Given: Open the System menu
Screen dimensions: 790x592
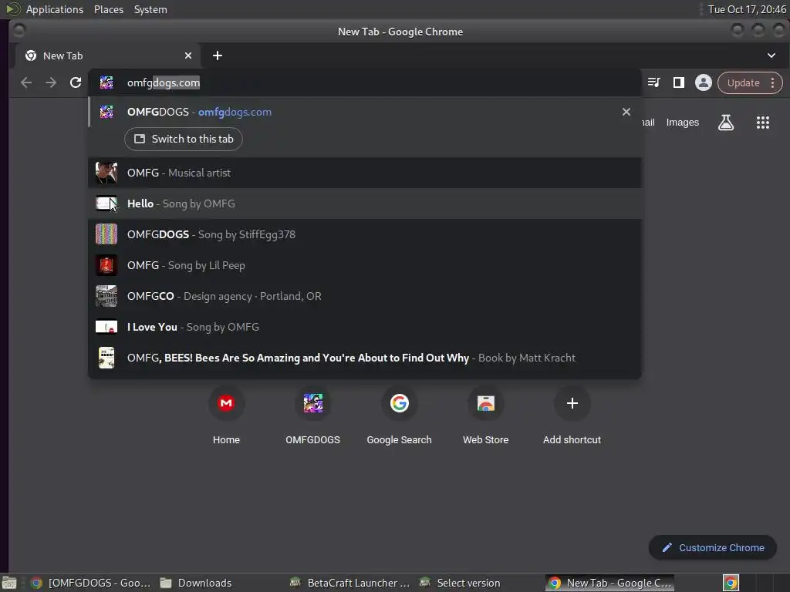Looking at the screenshot, I should (x=150, y=9).
